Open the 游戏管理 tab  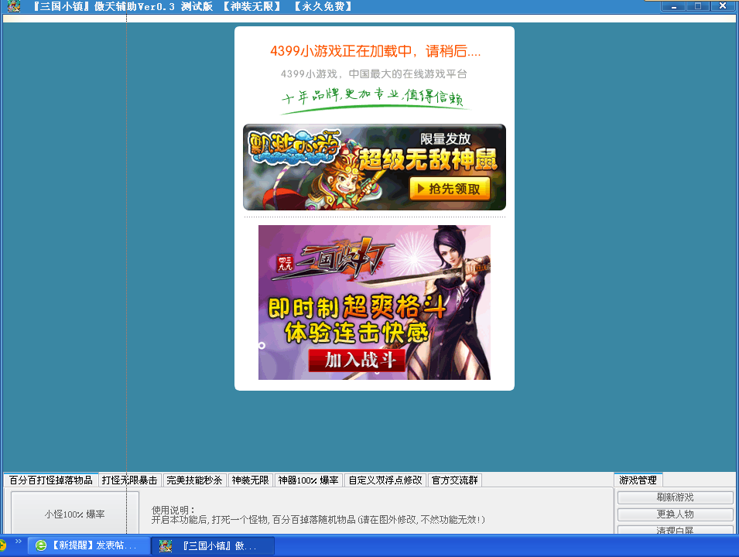[x=638, y=480]
